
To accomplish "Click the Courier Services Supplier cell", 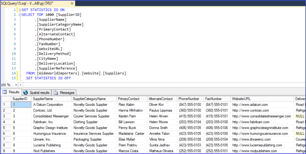I will click(94, 116).
